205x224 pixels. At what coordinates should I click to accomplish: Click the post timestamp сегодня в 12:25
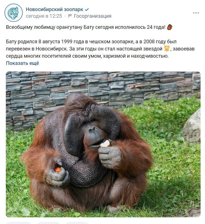[44, 16]
